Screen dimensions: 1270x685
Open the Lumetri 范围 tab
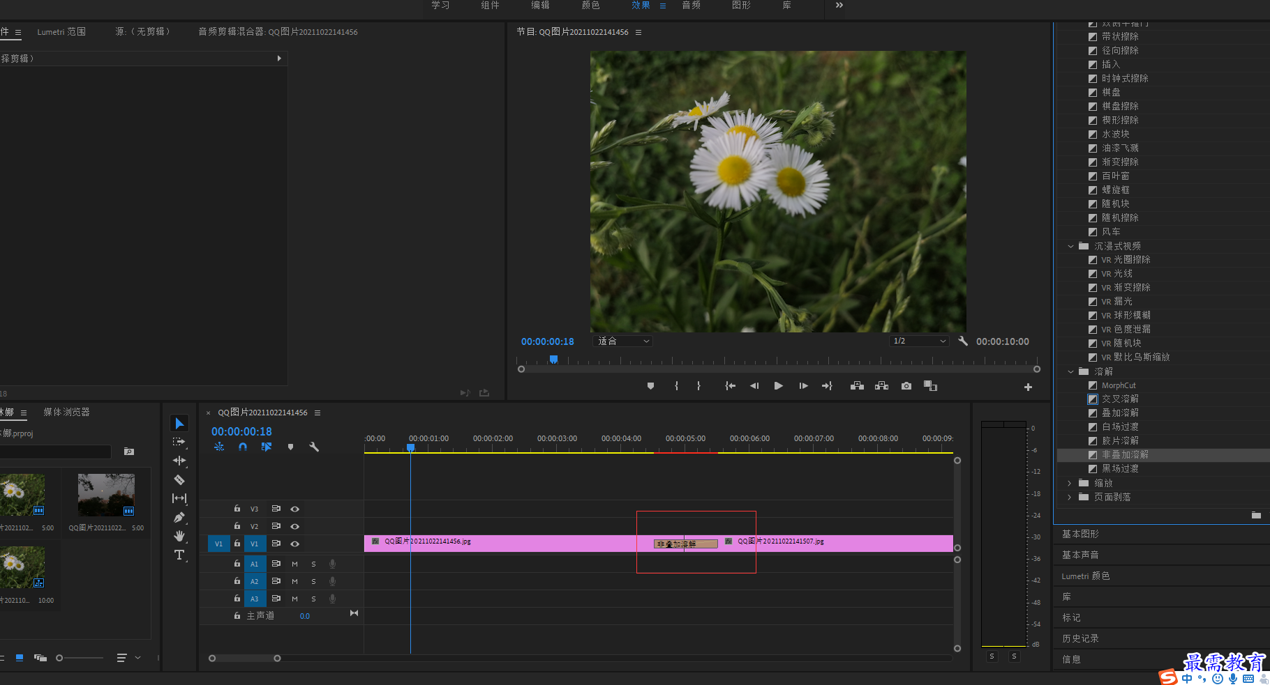point(61,32)
